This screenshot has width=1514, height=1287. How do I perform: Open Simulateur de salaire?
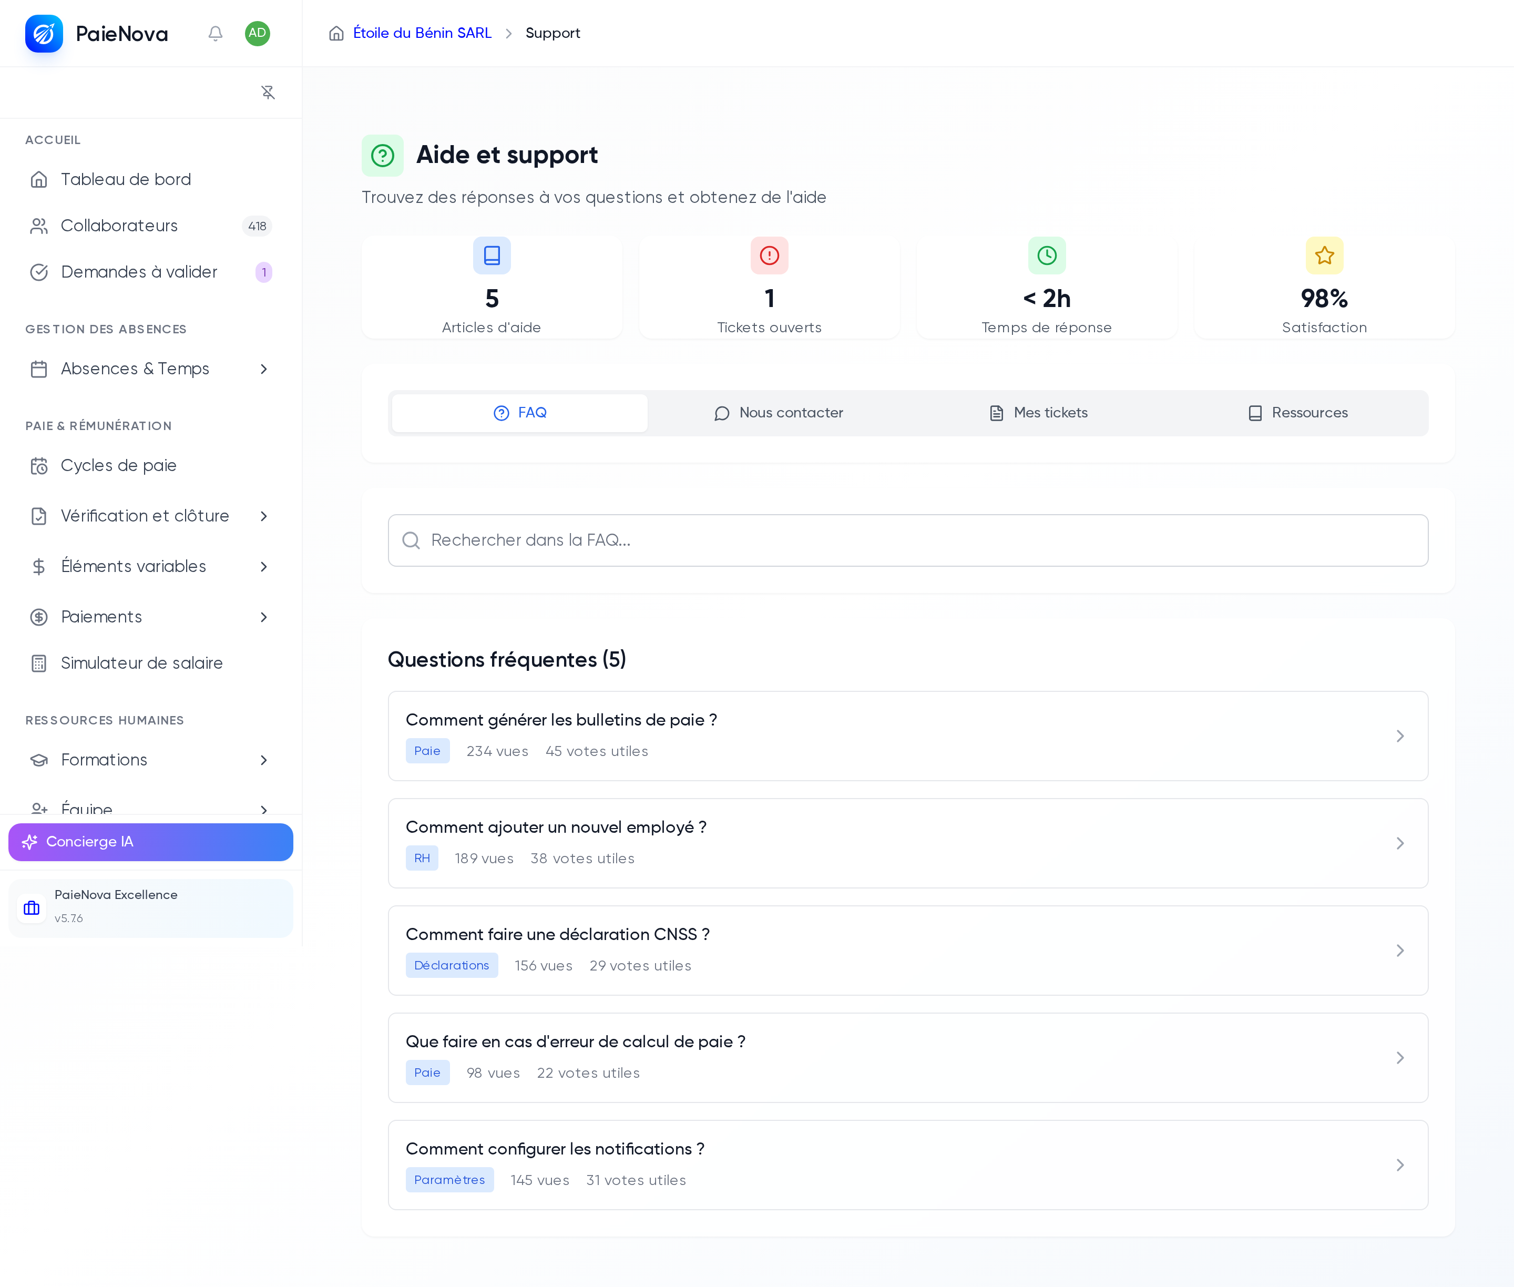click(151, 663)
